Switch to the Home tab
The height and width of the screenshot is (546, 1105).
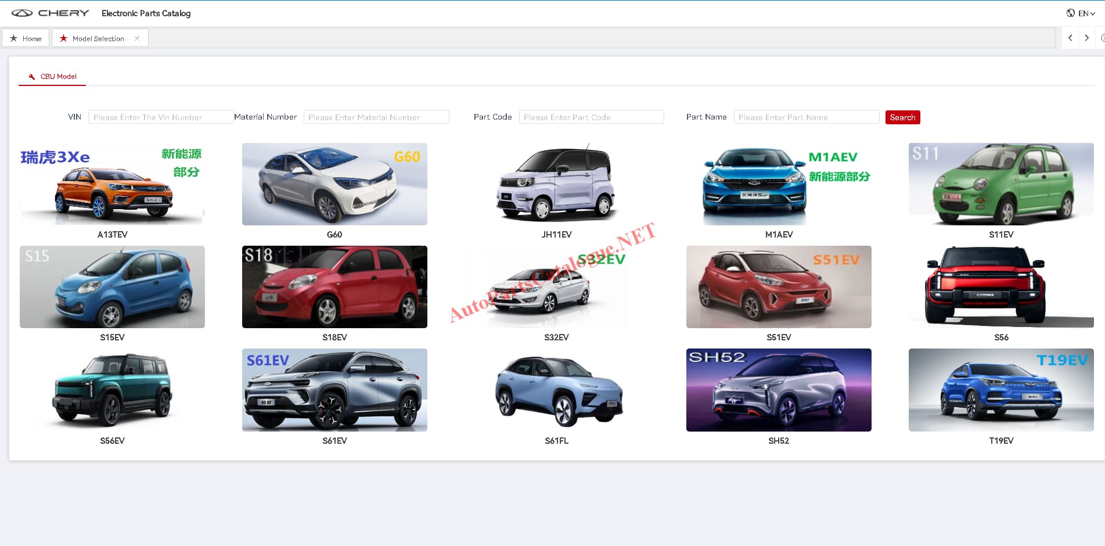coord(26,38)
